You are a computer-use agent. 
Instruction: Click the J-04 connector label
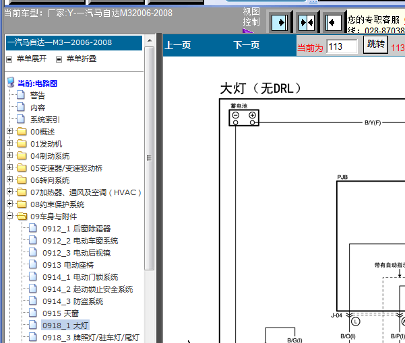tap(336, 315)
